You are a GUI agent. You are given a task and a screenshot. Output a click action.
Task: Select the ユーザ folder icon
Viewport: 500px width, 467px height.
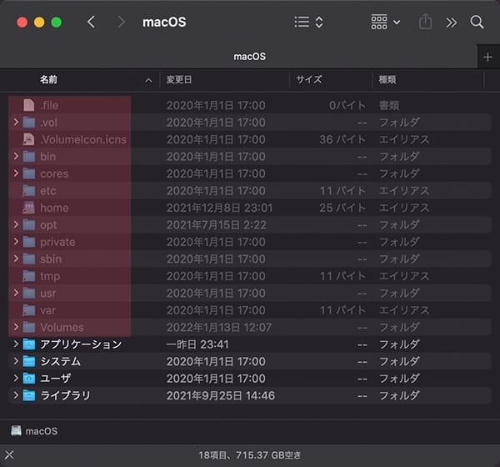[x=28, y=379]
